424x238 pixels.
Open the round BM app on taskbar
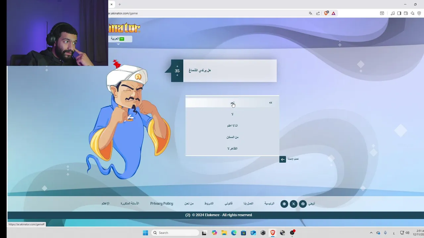pos(282,233)
